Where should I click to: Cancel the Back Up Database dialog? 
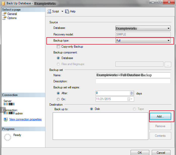tap(161, 152)
